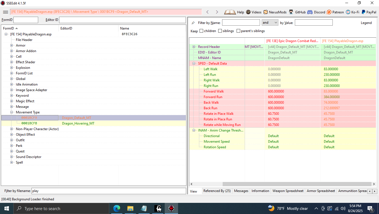Open the NexusMods link icon
Viewport: 379px width, 214px height.
click(266, 12)
